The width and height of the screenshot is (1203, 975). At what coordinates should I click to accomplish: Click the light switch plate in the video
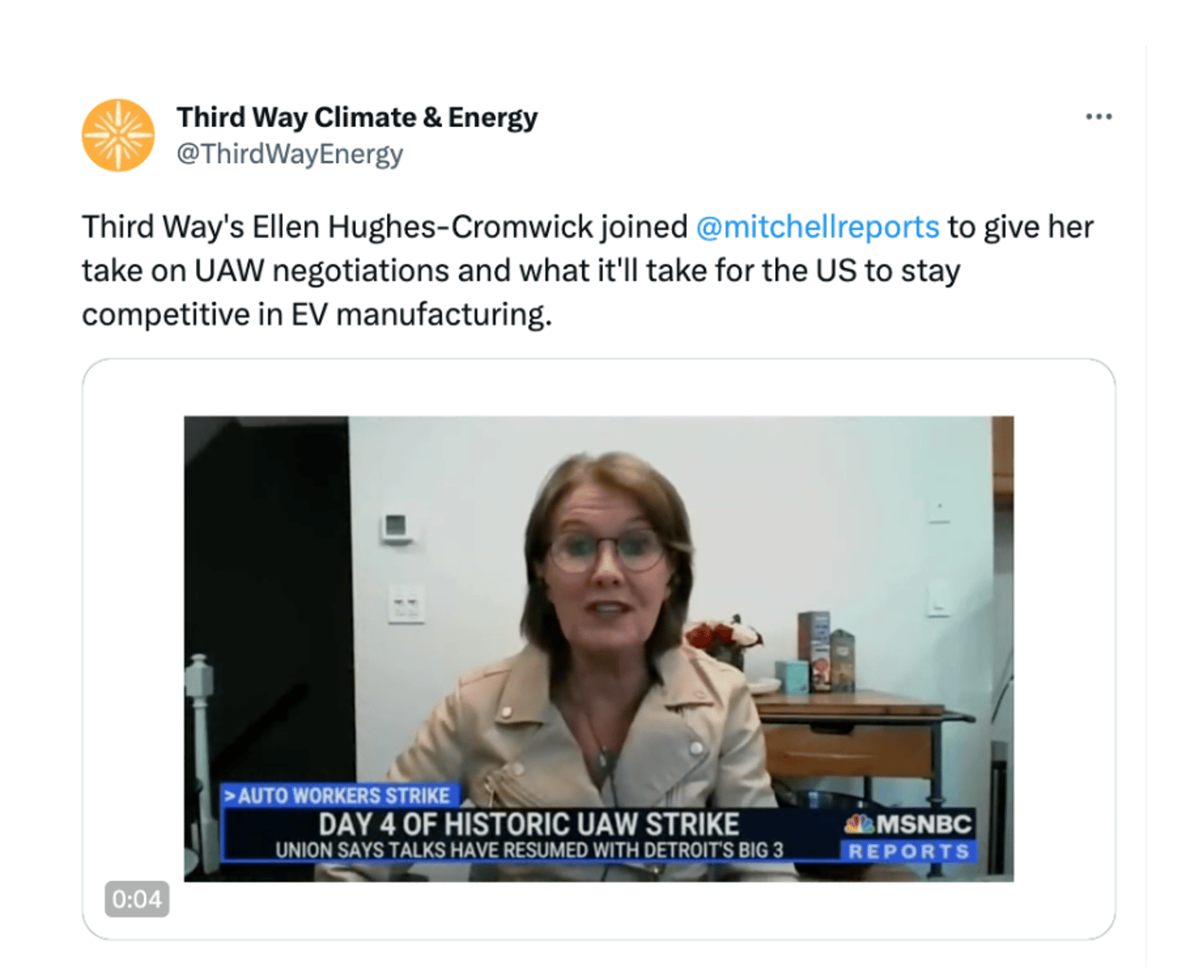pos(406,604)
